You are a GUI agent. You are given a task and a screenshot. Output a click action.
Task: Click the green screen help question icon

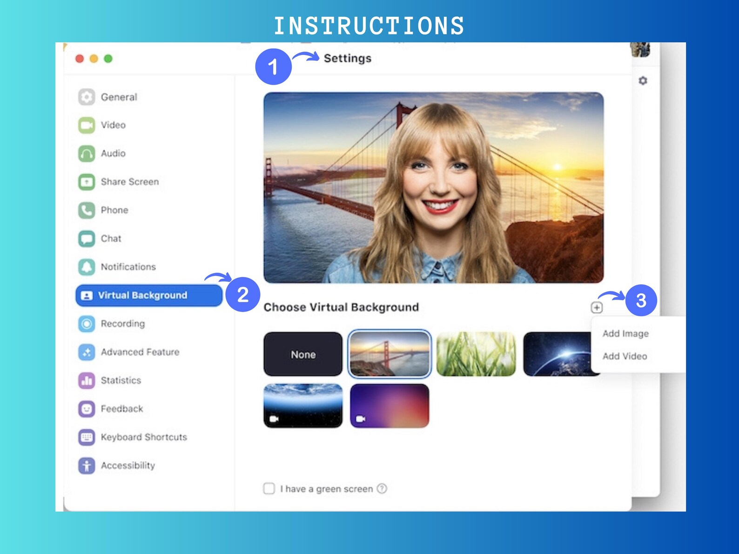pos(382,488)
